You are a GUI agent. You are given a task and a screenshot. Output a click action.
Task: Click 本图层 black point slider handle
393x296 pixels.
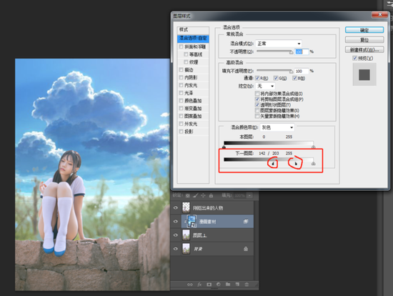click(224, 147)
